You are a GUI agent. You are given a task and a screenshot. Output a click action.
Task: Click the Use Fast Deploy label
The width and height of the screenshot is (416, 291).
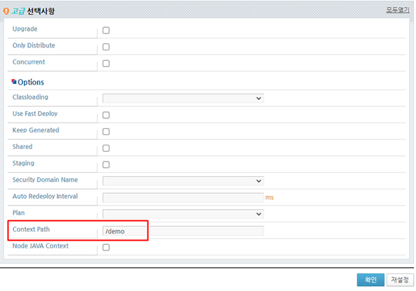click(35, 113)
